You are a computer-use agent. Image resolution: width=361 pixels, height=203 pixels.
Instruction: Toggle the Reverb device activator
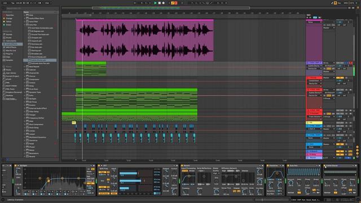[x=182, y=166]
